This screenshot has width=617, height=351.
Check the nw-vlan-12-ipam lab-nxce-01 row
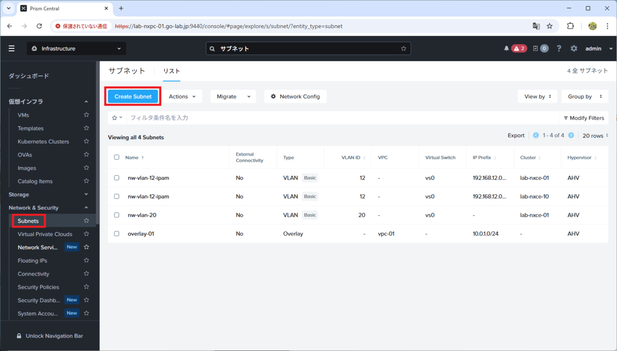117,178
